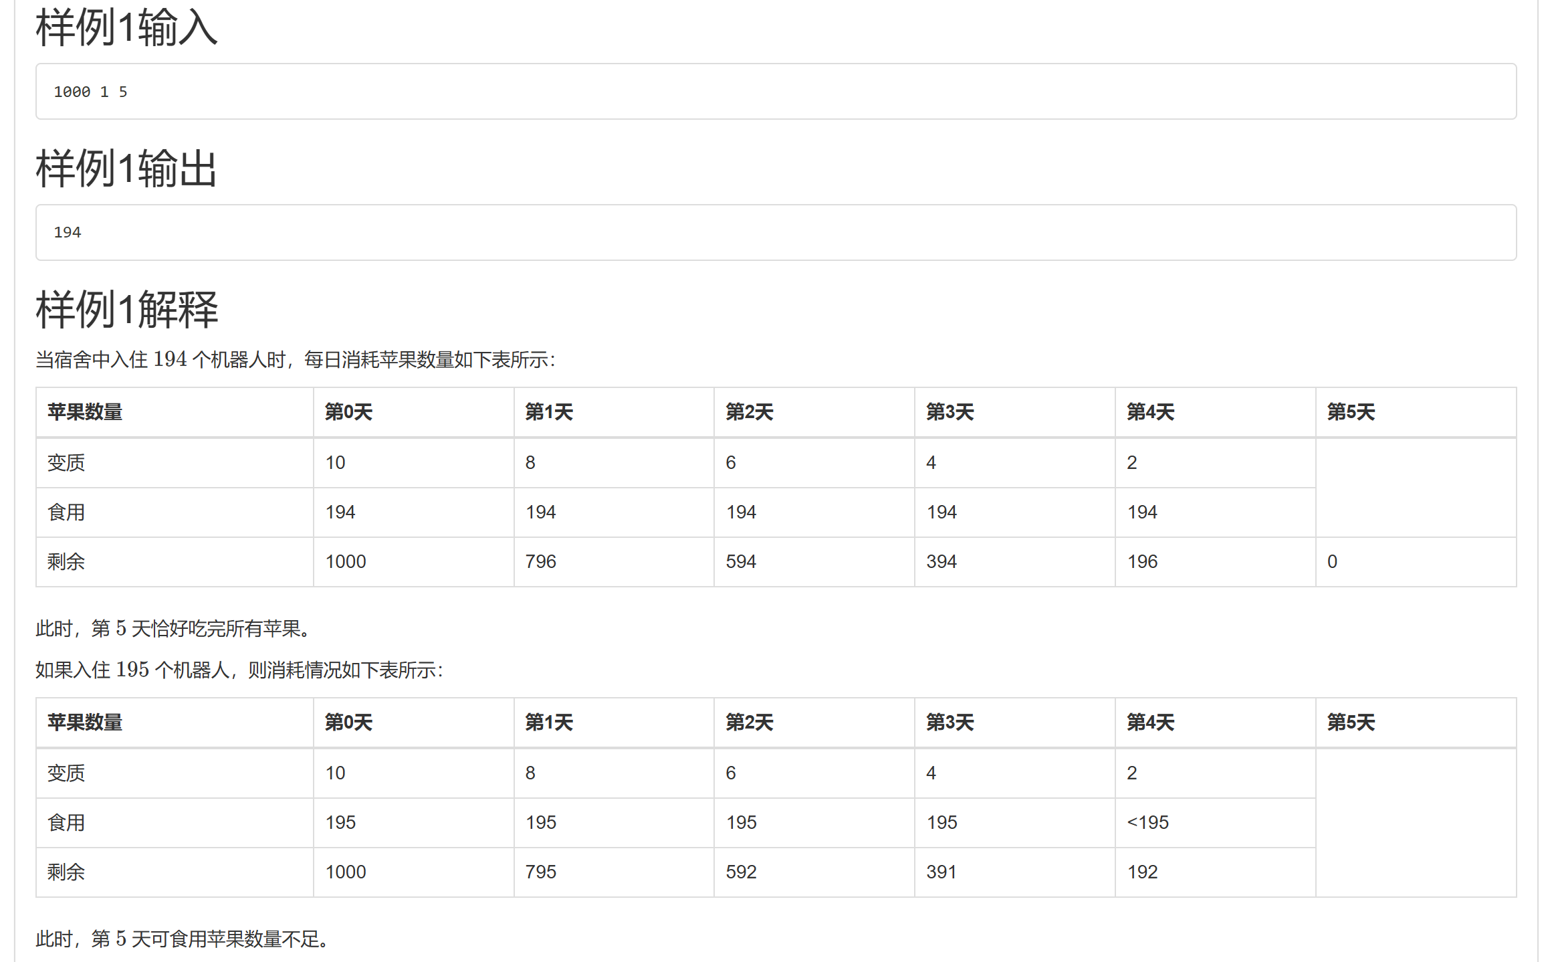This screenshot has width=1554, height=962.
Task: Click the 食用 row label in the 195-robot table
Action: (x=66, y=823)
